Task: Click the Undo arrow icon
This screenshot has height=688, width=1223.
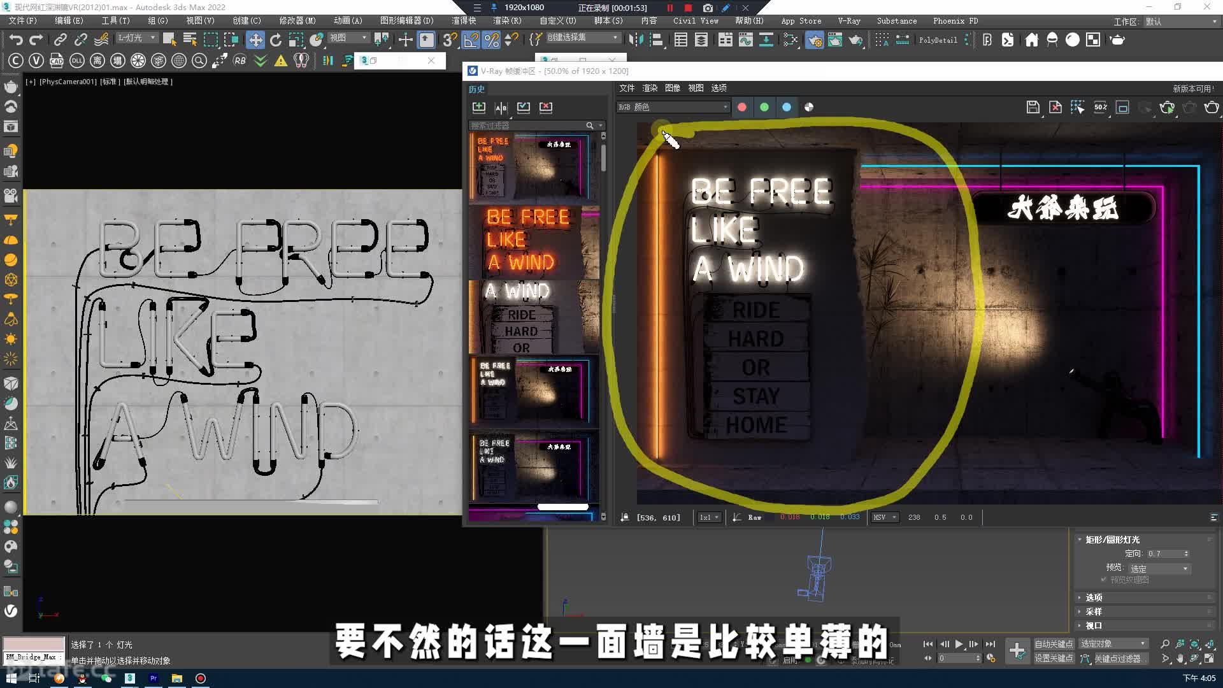Action: pos(16,39)
